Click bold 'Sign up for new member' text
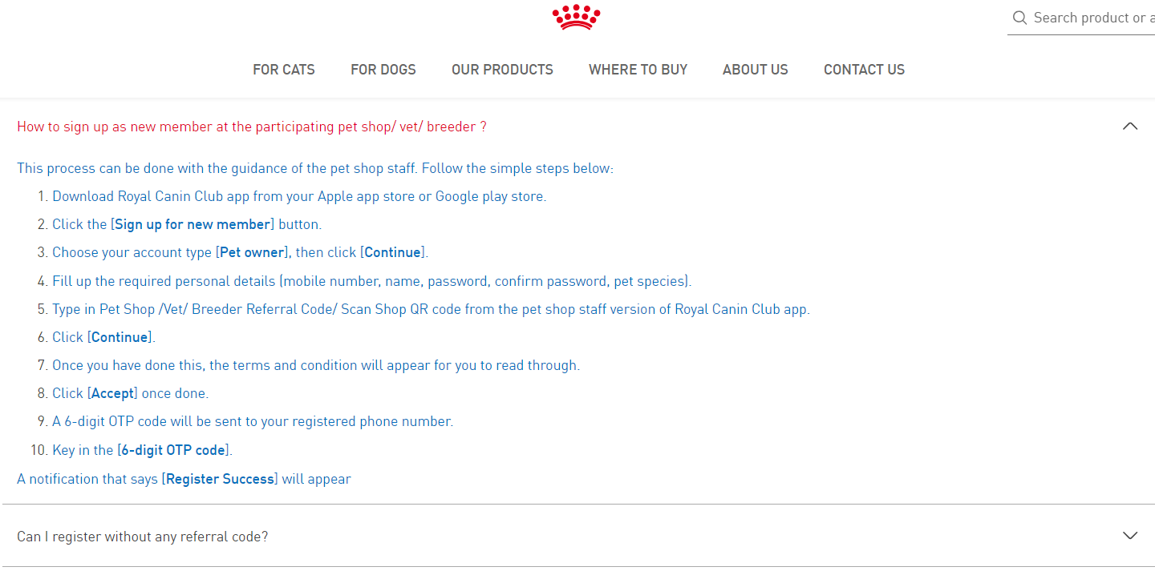The width and height of the screenshot is (1155, 571). [192, 224]
